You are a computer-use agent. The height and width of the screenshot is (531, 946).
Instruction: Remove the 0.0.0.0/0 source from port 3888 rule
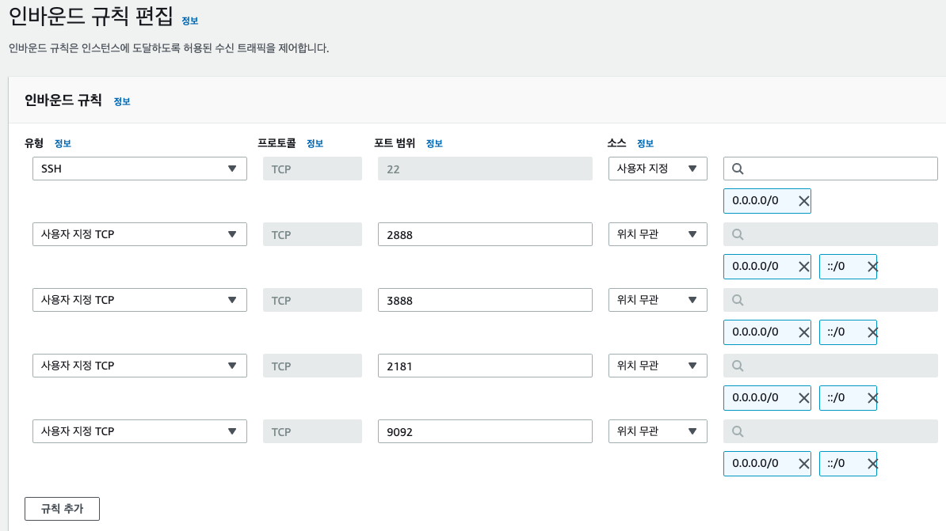click(803, 332)
